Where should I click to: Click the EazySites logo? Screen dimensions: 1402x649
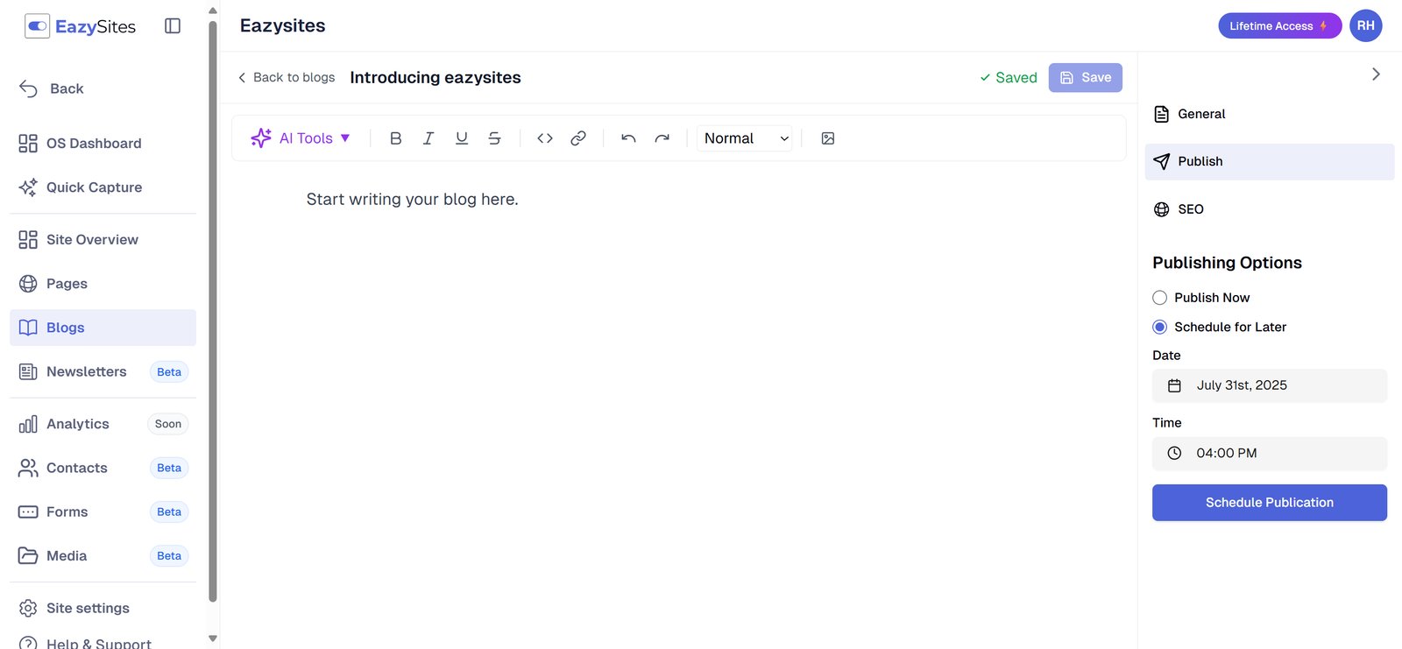click(81, 26)
